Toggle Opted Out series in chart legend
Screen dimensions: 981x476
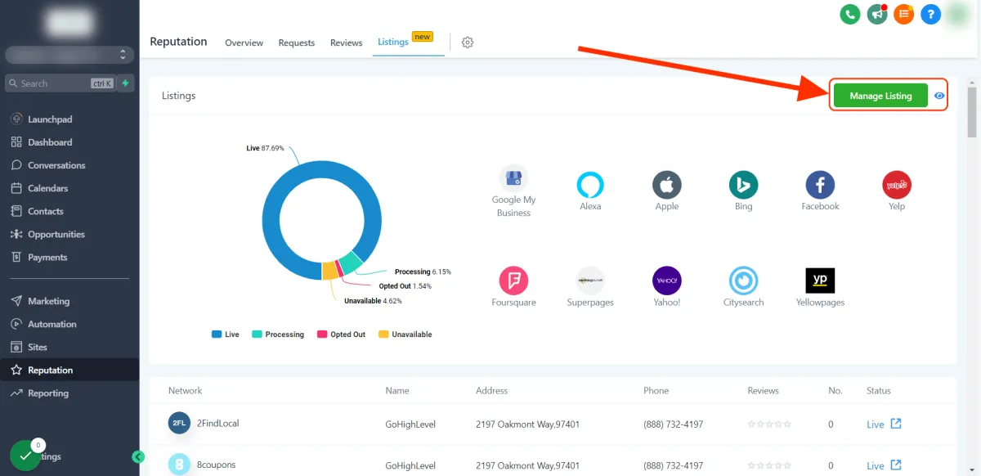(342, 335)
